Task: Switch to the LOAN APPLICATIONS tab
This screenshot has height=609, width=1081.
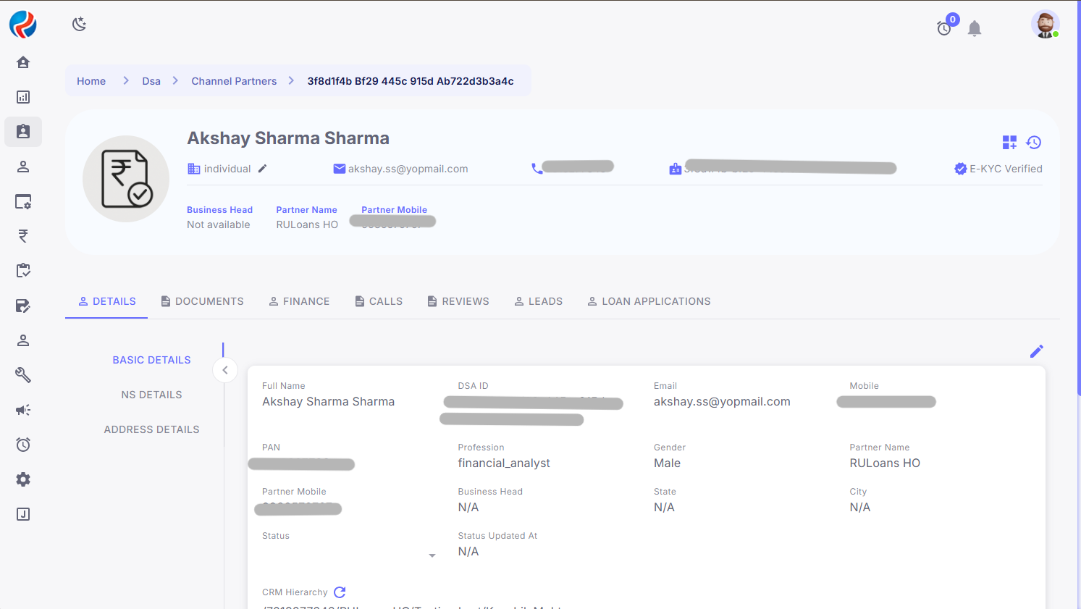Action: (649, 301)
